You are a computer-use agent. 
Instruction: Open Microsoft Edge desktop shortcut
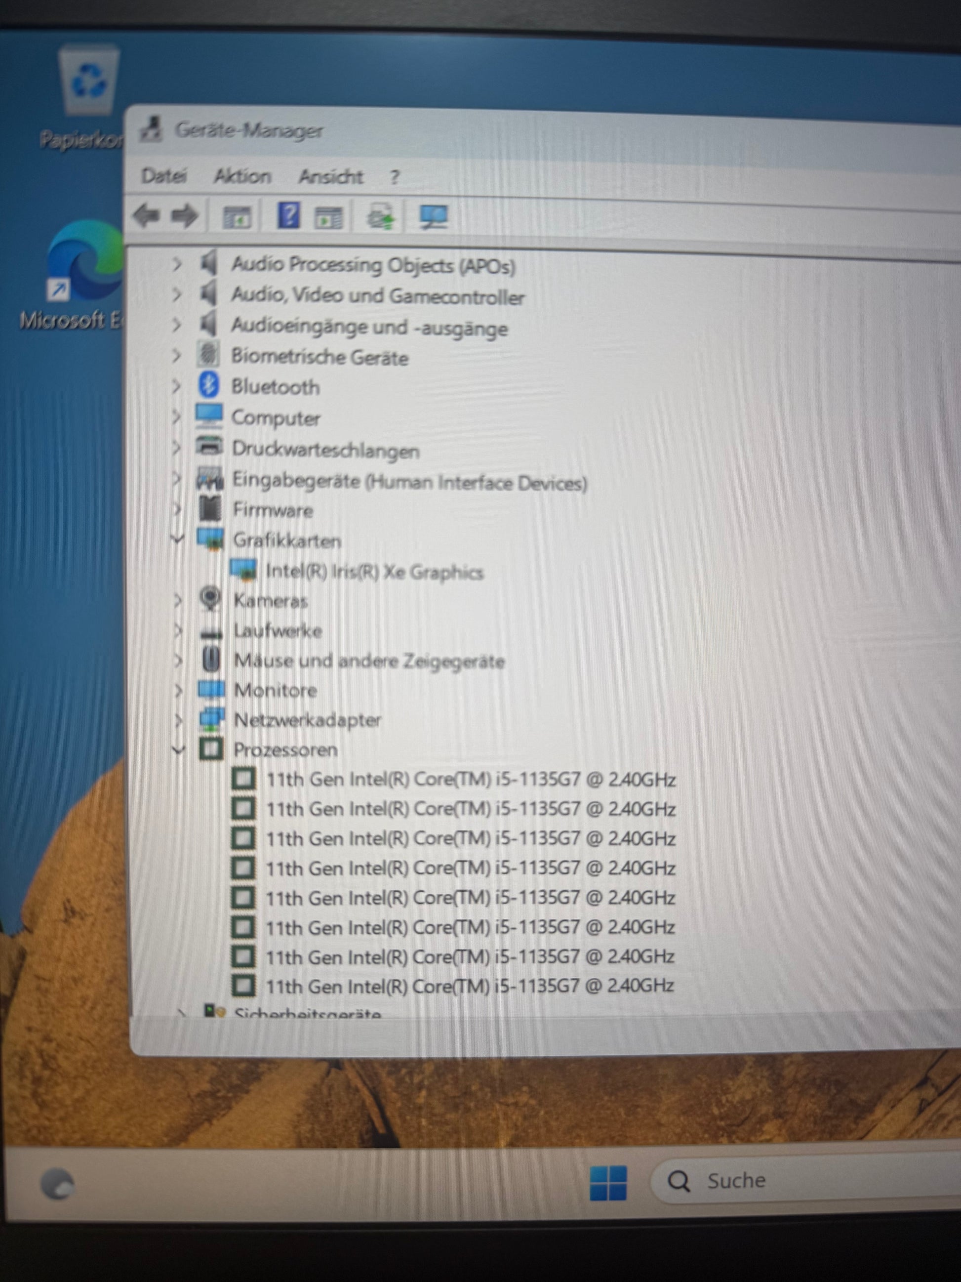pyautogui.click(x=86, y=261)
